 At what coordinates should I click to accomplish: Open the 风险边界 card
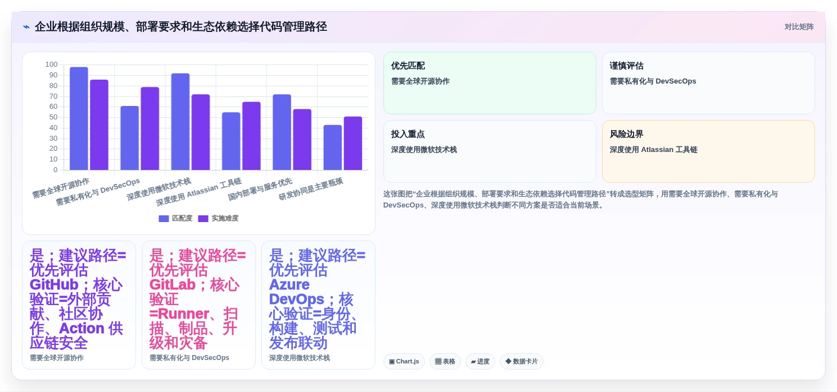[x=708, y=151]
